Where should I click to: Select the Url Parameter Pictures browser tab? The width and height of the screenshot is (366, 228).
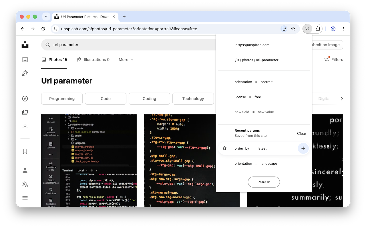(x=85, y=17)
